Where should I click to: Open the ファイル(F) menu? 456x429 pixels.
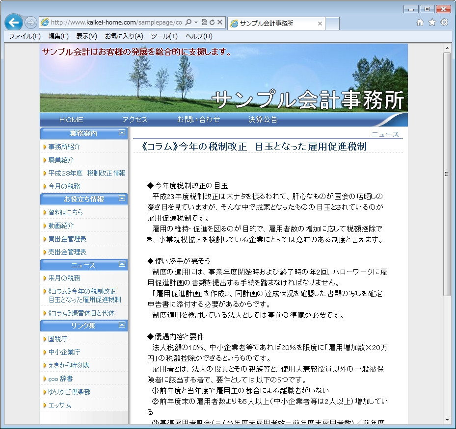[25, 36]
